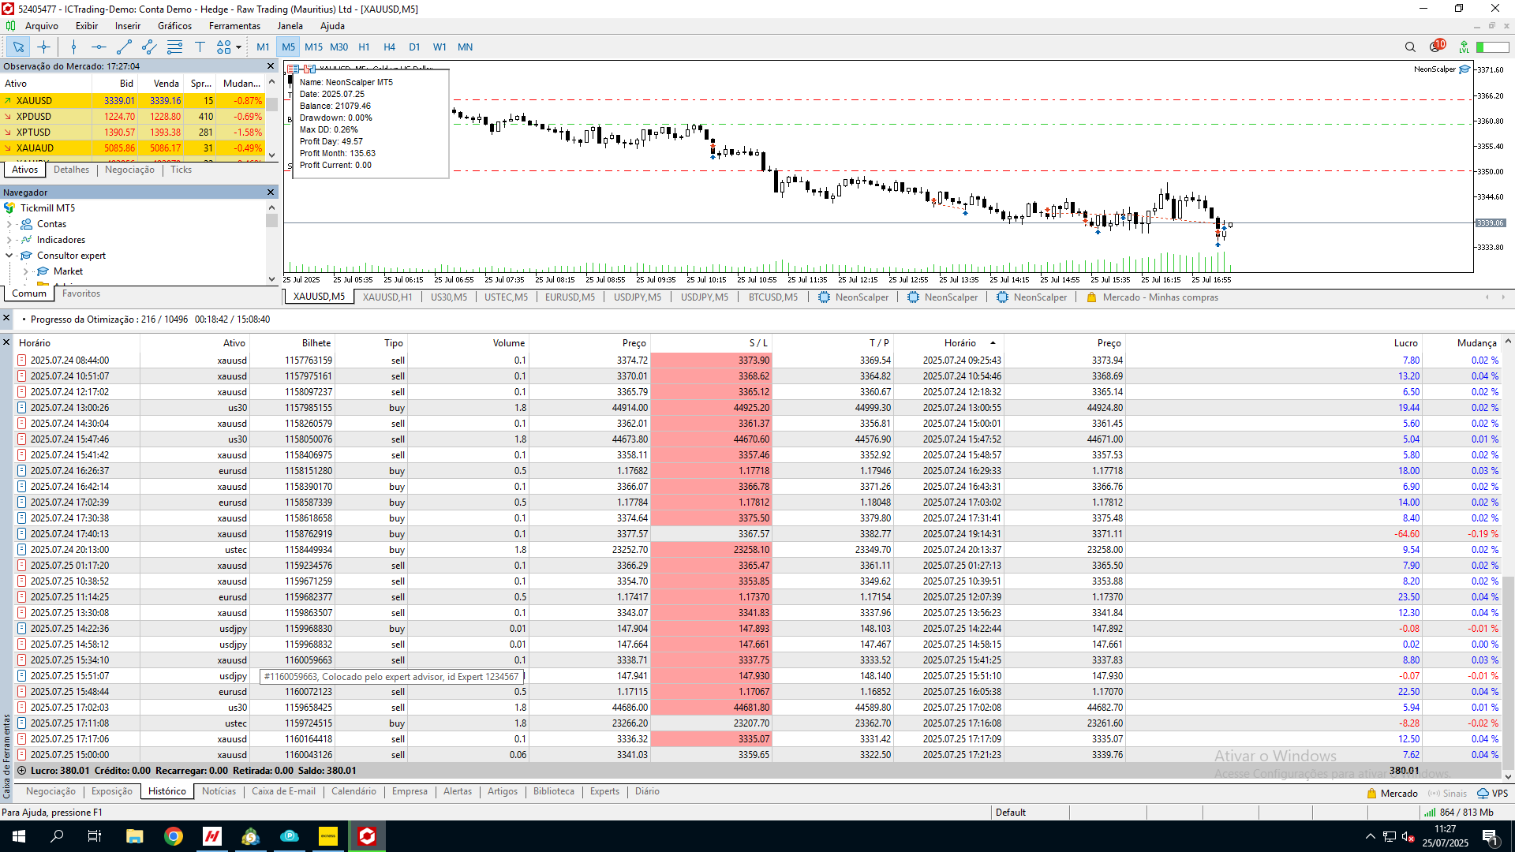Click the Mercado button in toolbox footer

(x=1392, y=794)
